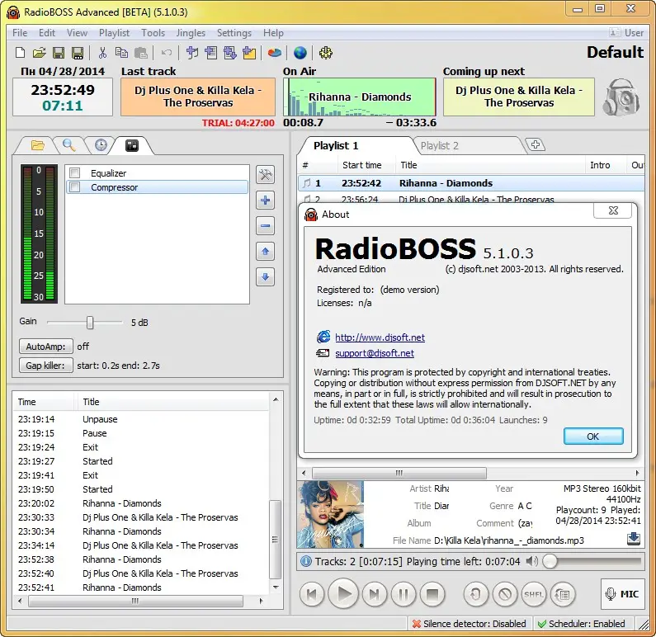
Task: Click the Gap killer button
Action: coord(46,366)
